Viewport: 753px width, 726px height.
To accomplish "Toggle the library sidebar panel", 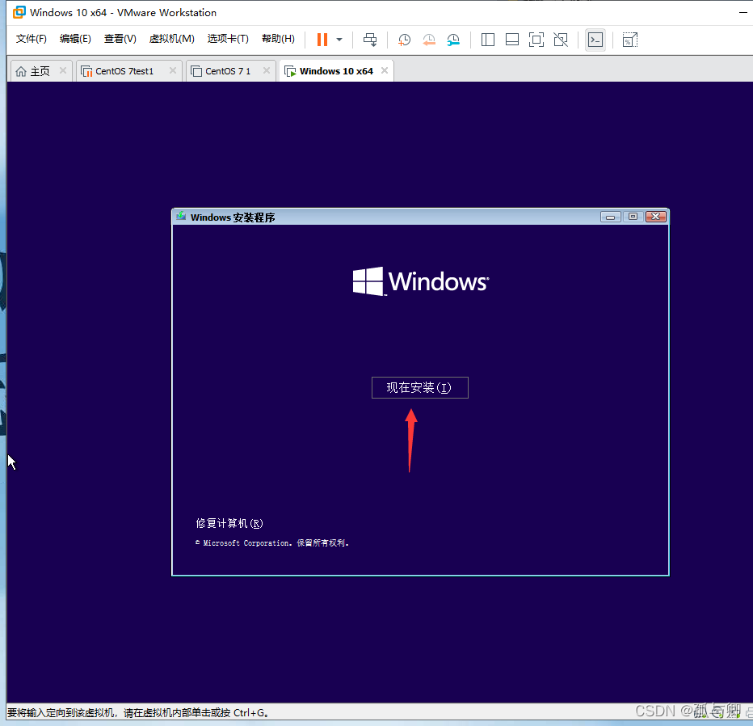I will tap(488, 40).
